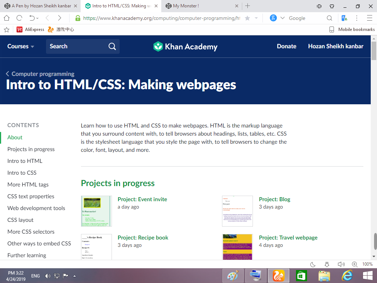
Task: Go back with the left arrow
Action: point(47,18)
